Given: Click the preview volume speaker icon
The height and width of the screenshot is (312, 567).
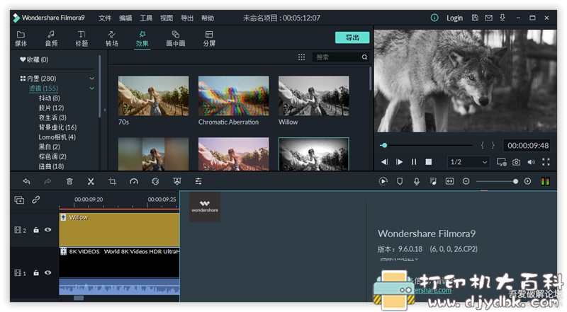Looking at the screenshot, I should coord(531,162).
